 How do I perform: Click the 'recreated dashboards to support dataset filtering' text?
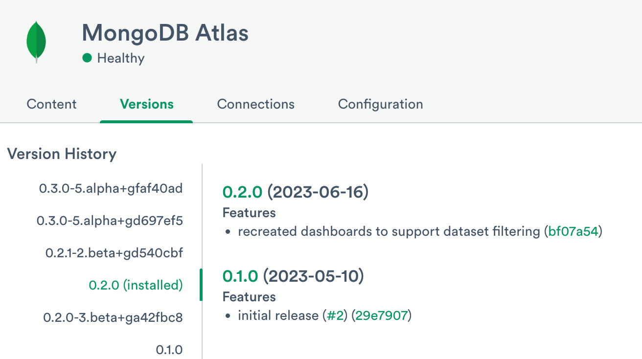pos(389,231)
